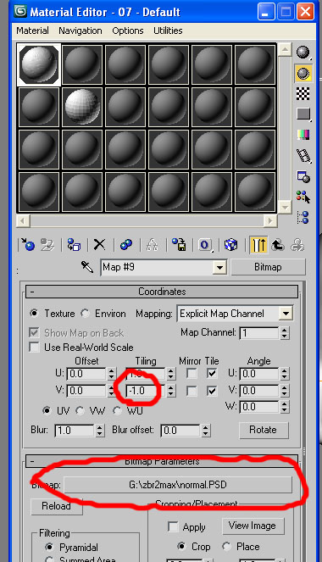Disable the U Tile checkbox
This screenshot has height=562, width=322.
pyautogui.click(x=212, y=374)
